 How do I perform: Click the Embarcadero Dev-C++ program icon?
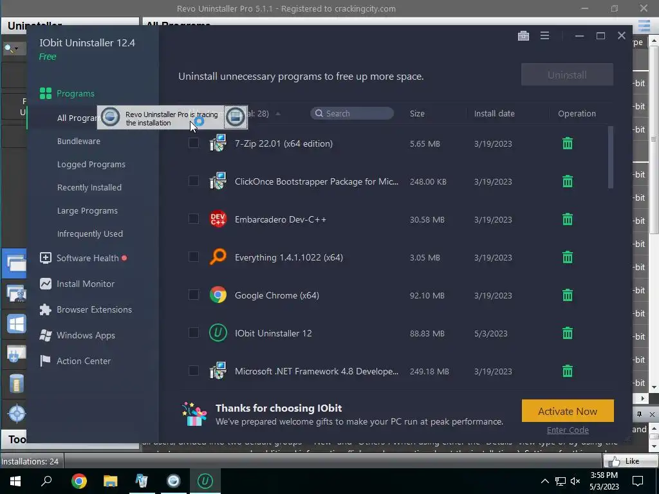pos(218,219)
